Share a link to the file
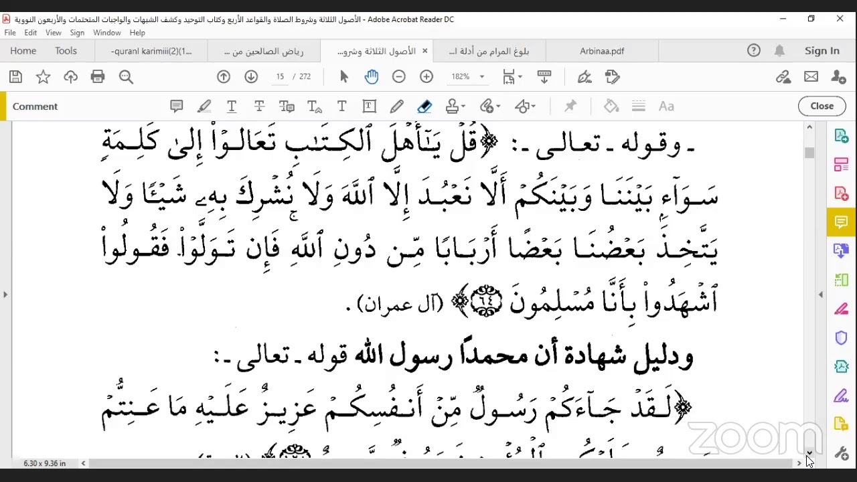This screenshot has width=857, height=482. pyautogui.click(x=783, y=77)
